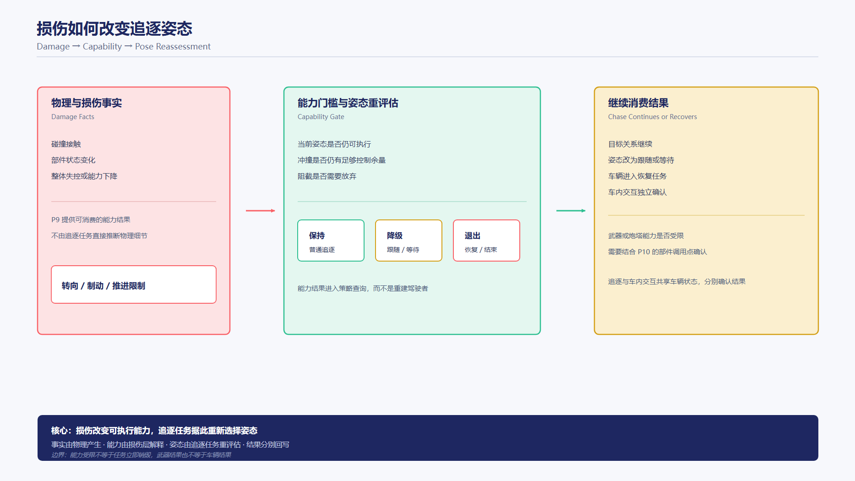The height and width of the screenshot is (481, 855).
Task: Click the Capability Gate label
Action: pyautogui.click(x=321, y=117)
